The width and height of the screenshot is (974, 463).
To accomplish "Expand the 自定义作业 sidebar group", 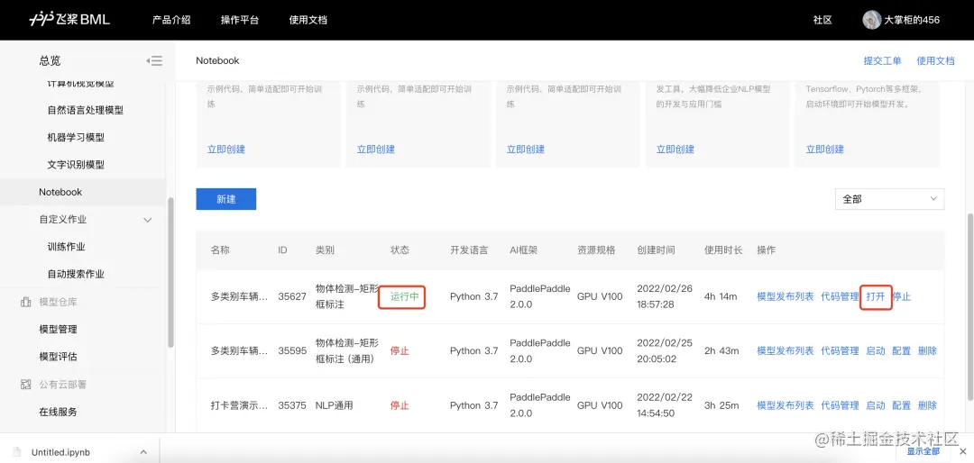I will pyautogui.click(x=148, y=220).
